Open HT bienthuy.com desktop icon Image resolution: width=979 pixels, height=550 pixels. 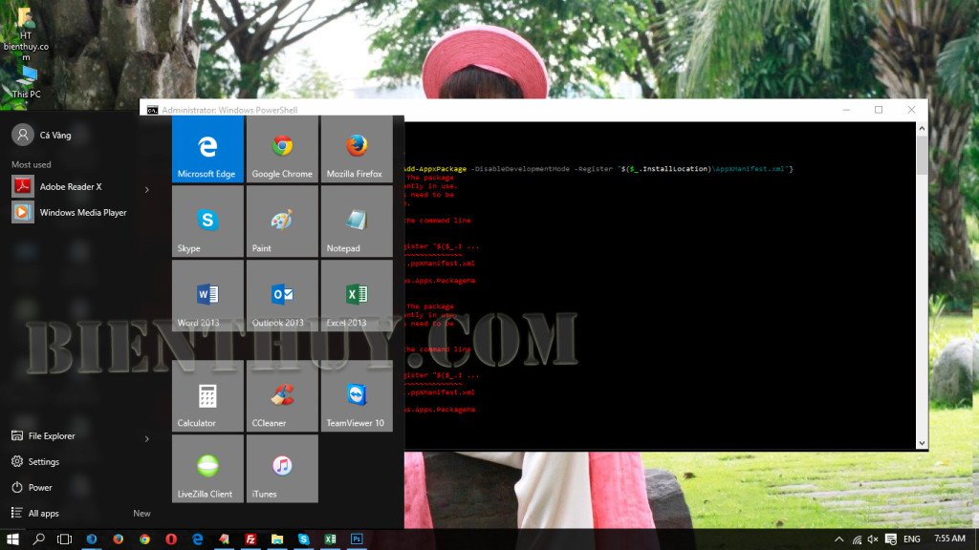pyautogui.click(x=26, y=34)
